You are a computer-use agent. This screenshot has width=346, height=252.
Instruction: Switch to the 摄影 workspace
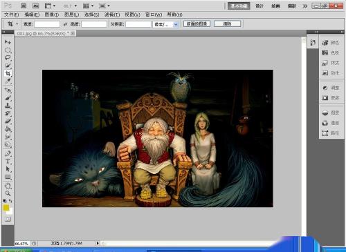coord(292,6)
